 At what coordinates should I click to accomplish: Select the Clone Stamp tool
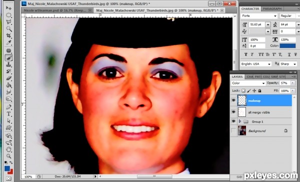click(8, 64)
